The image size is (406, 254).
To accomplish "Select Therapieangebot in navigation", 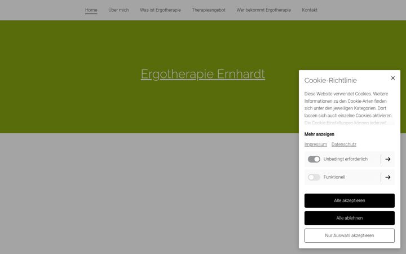I will [209, 10].
